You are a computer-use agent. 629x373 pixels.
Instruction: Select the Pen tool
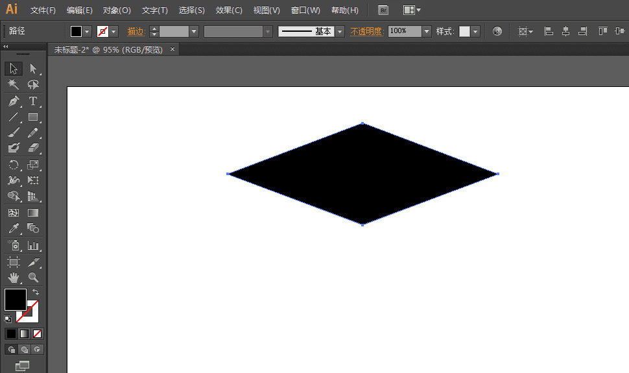tap(14, 101)
